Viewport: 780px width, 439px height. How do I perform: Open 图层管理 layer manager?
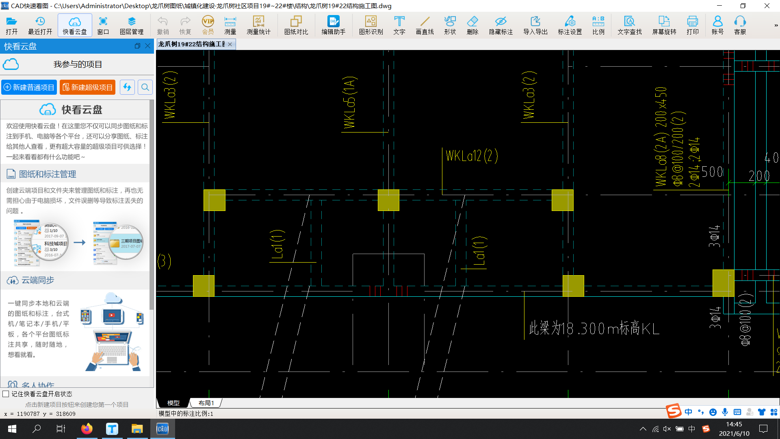click(132, 26)
